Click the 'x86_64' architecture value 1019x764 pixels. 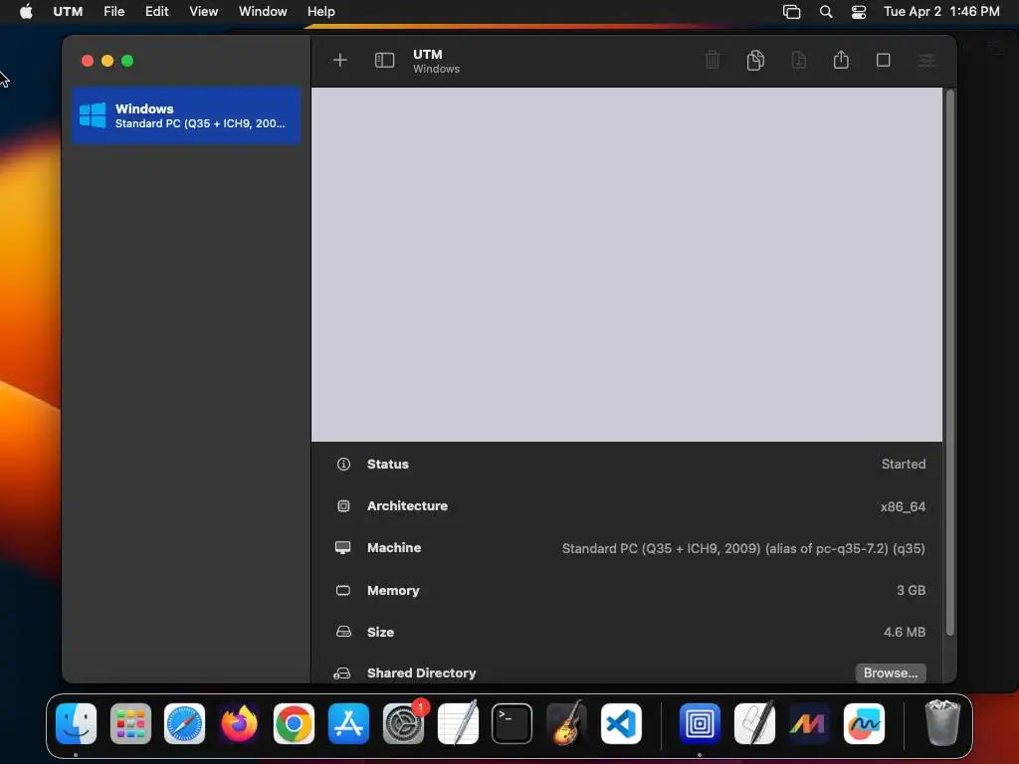(x=903, y=506)
